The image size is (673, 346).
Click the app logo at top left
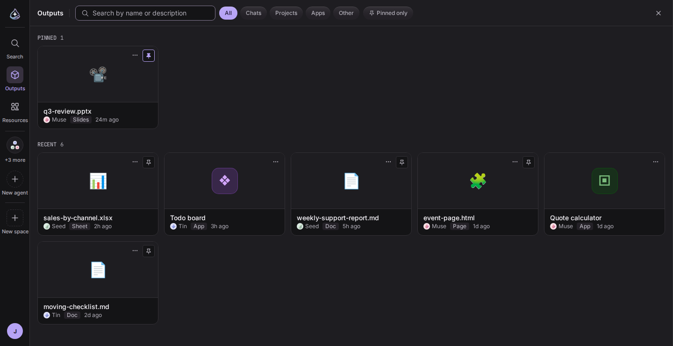pyautogui.click(x=15, y=14)
